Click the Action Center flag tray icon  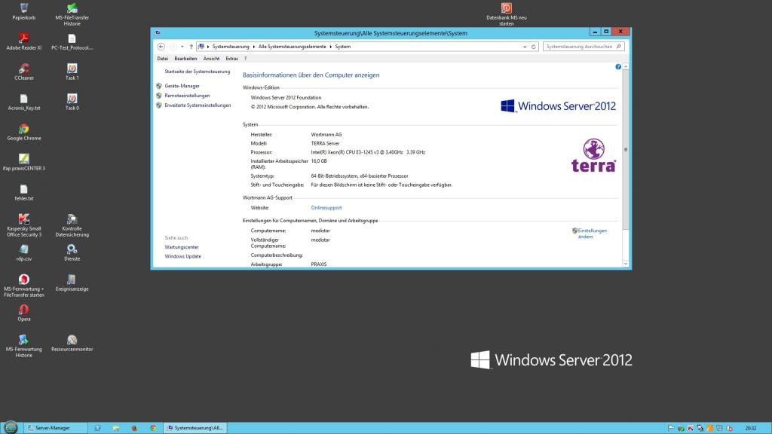pyautogui.click(x=671, y=428)
